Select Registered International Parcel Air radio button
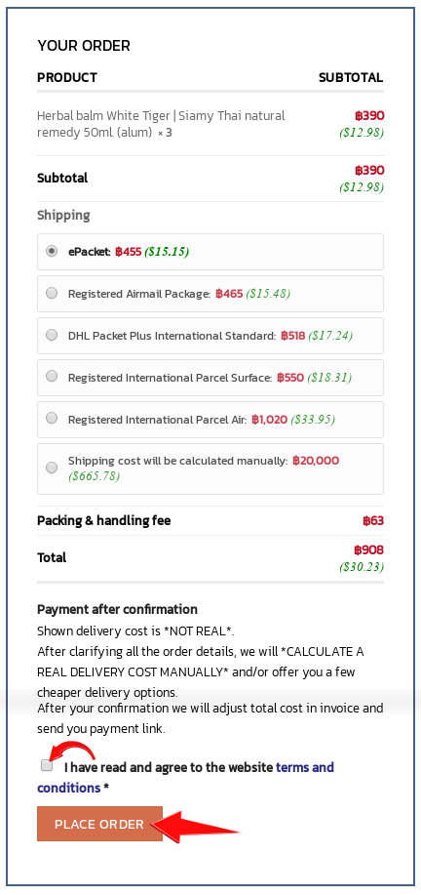 (52, 419)
